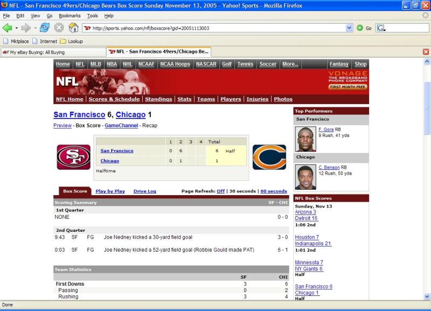This screenshot has width=431, height=311.
Task: Open the GameChannel link
Action: 121,126
